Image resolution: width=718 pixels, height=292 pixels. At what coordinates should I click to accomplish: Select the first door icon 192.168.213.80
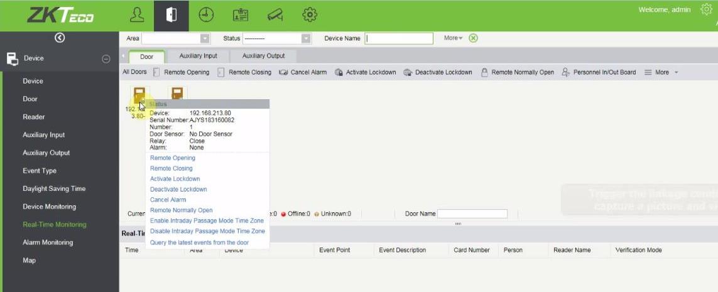pos(139,95)
